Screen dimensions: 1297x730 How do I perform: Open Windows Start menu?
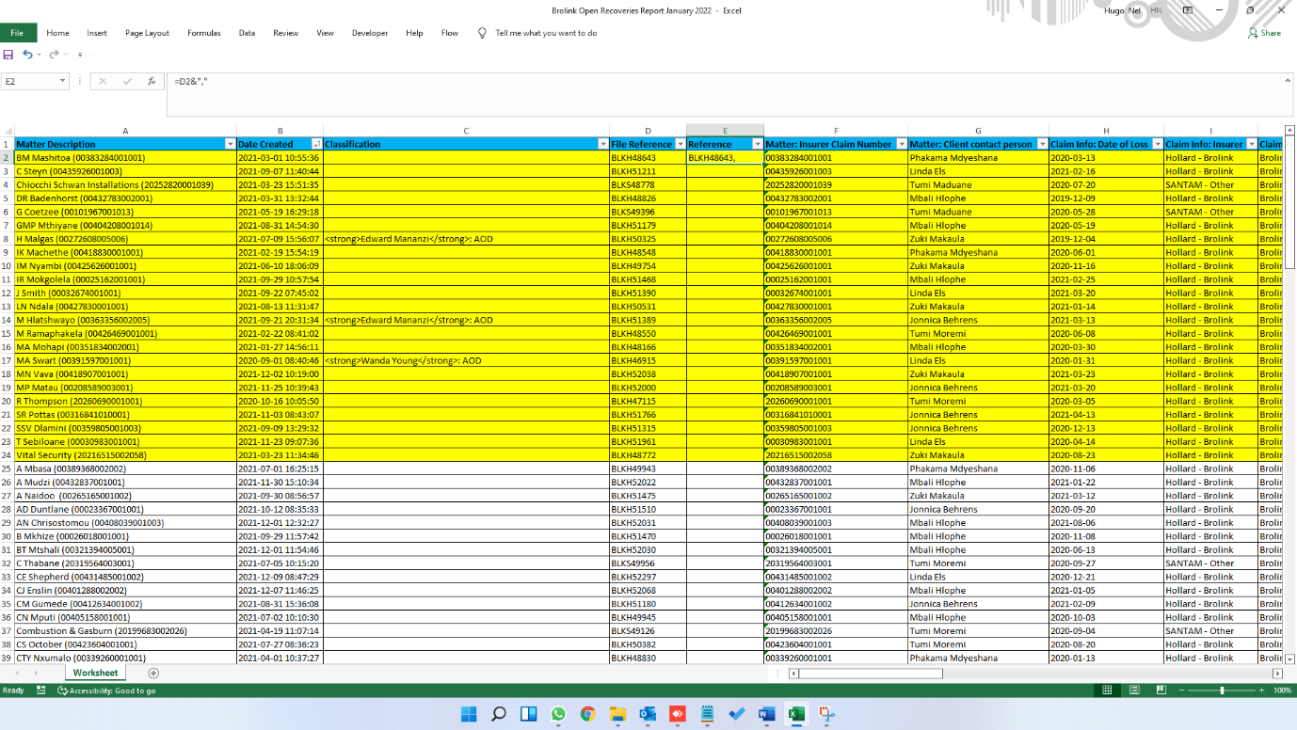pos(469,714)
